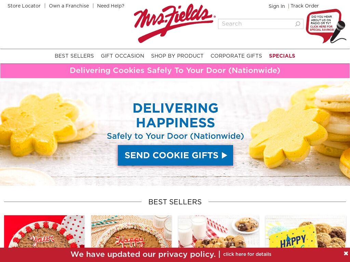Viewport: 350px width, 262px height.
Task: Click the Send Cookie Gifts button
Action: [x=175, y=155]
